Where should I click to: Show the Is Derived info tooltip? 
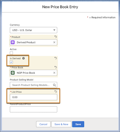pos(23,58)
